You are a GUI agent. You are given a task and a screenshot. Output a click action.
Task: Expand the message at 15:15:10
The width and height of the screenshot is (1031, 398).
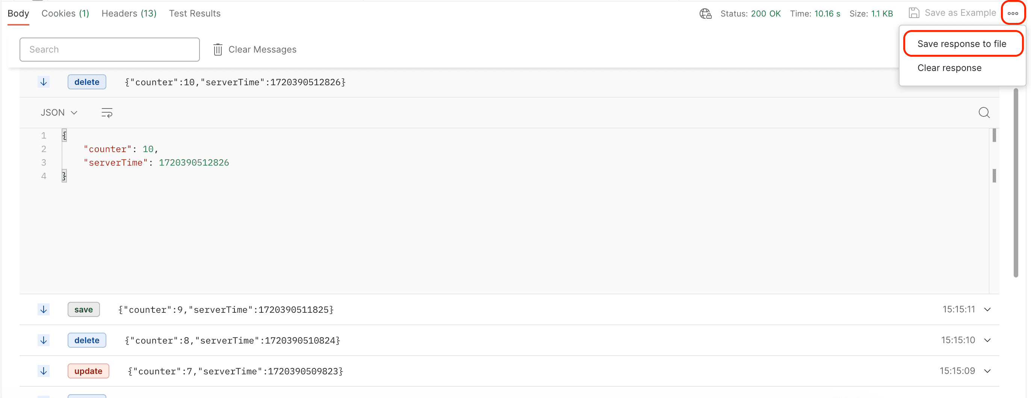coord(987,341)
